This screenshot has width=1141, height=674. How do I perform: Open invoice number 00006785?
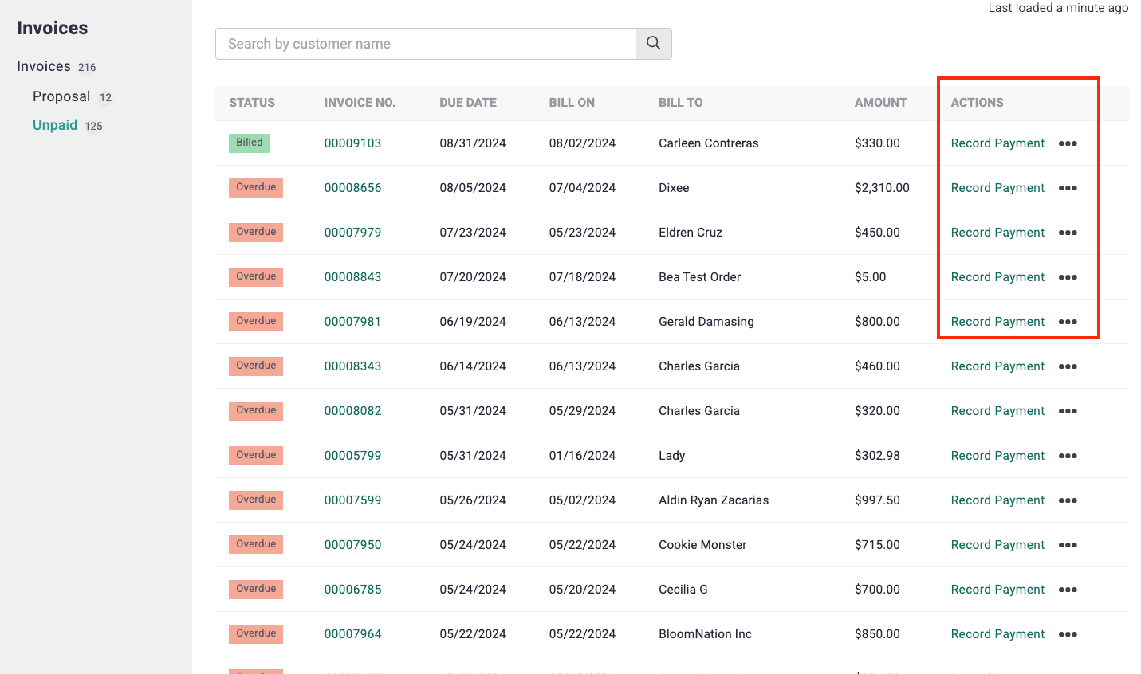[352, 590]
